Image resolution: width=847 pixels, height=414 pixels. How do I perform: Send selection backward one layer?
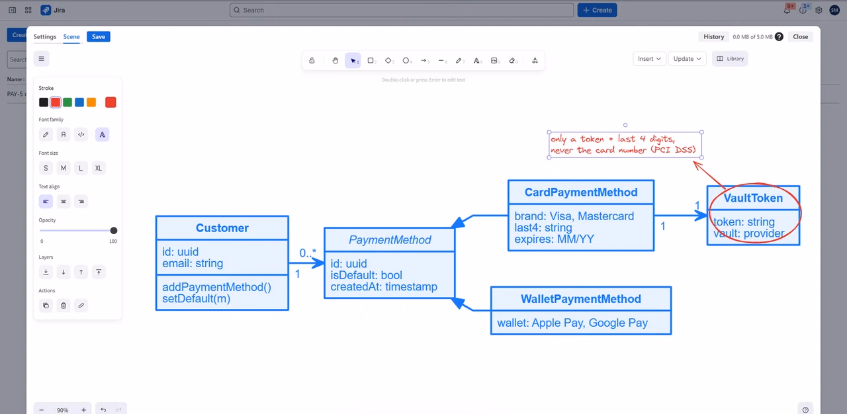pyautogui.click(x=64, y=272)
